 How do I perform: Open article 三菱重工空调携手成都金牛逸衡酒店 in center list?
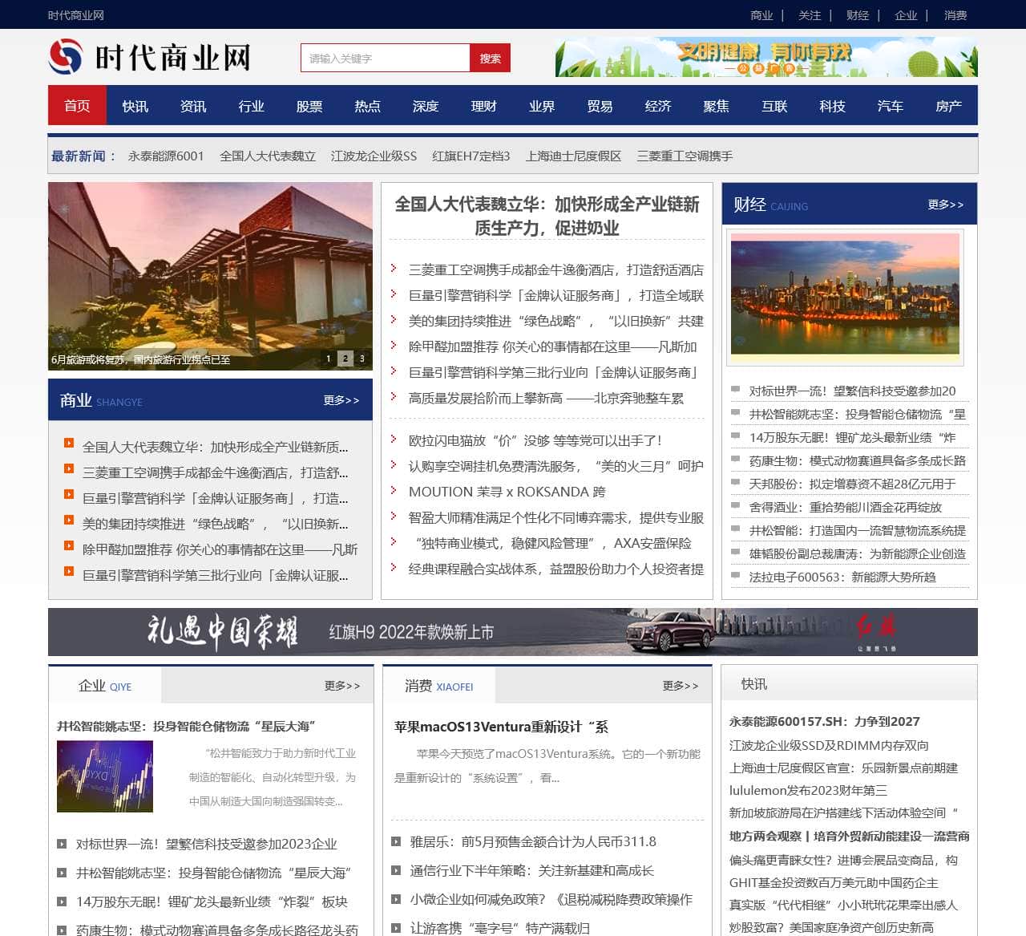point(556,270)
